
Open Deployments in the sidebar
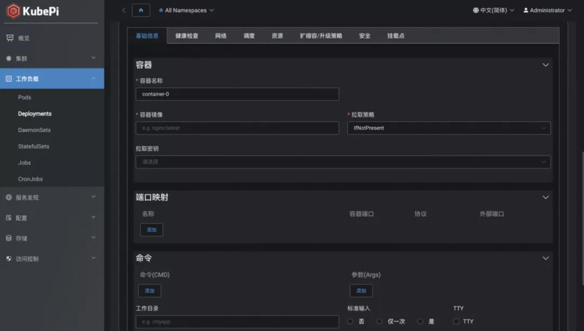(x=35, y=114)
